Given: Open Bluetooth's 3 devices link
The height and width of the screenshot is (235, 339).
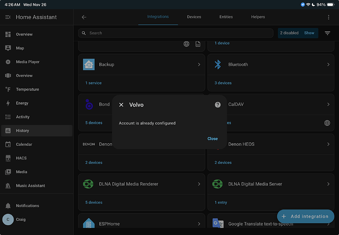Looking at the screenshot, I should point(223,83).
